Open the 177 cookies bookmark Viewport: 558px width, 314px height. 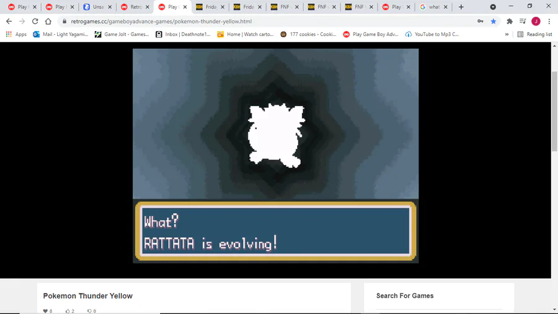tap(308, 34)
